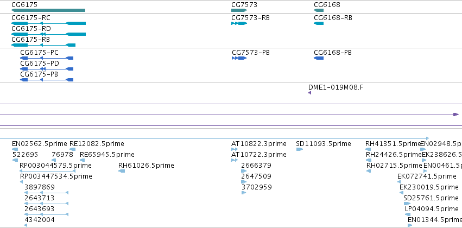
Task: Click the RH61026.5prime EST glyph
Action: [x=122, y=171]
